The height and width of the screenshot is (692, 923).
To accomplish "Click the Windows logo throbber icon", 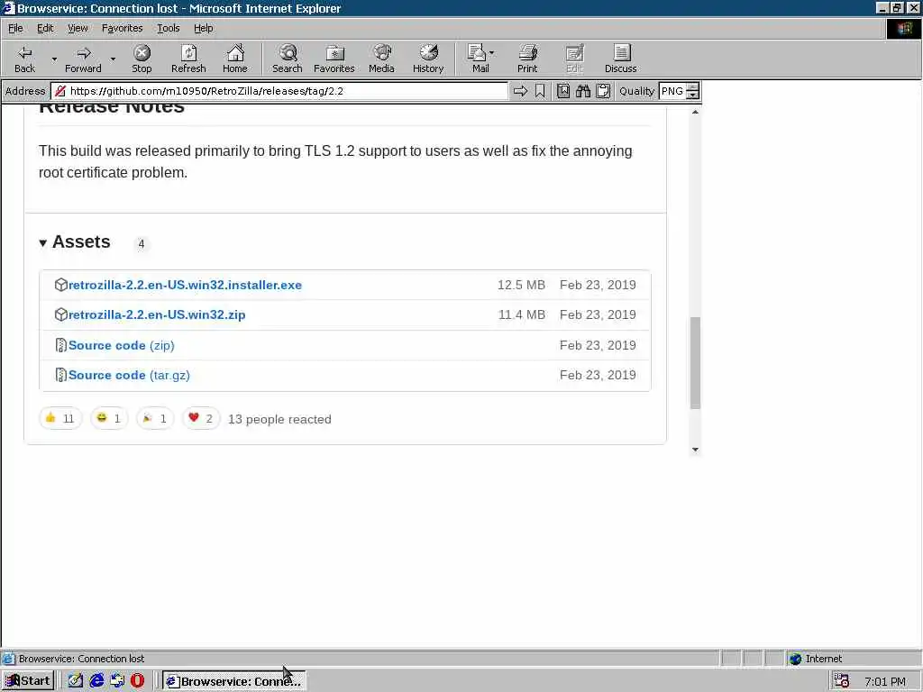I will pyautogui.click(x=904, y=29).
